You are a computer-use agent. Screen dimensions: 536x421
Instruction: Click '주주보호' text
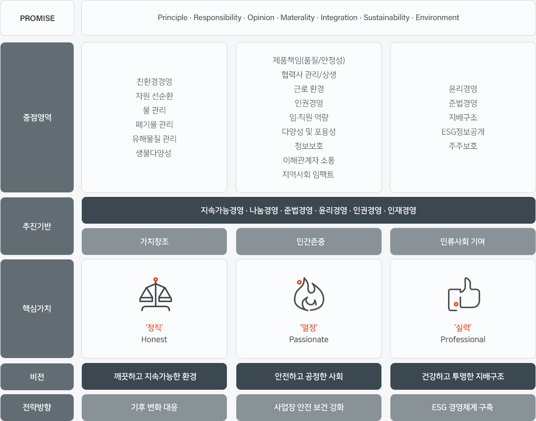click(463, 146)
